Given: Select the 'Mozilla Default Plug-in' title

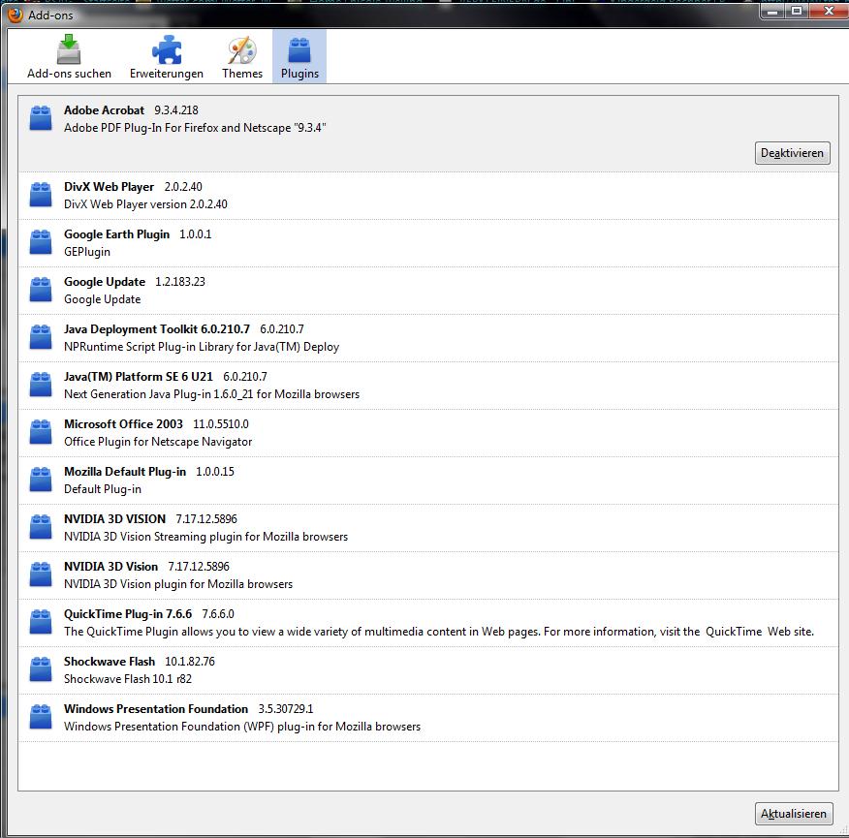Looking at the screenshot, I should pos(124,472).
